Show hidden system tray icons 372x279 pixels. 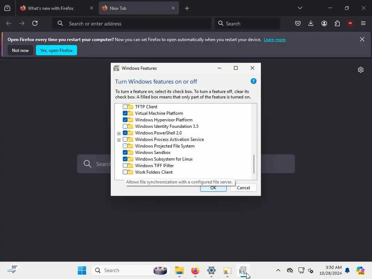pos(278,270)
